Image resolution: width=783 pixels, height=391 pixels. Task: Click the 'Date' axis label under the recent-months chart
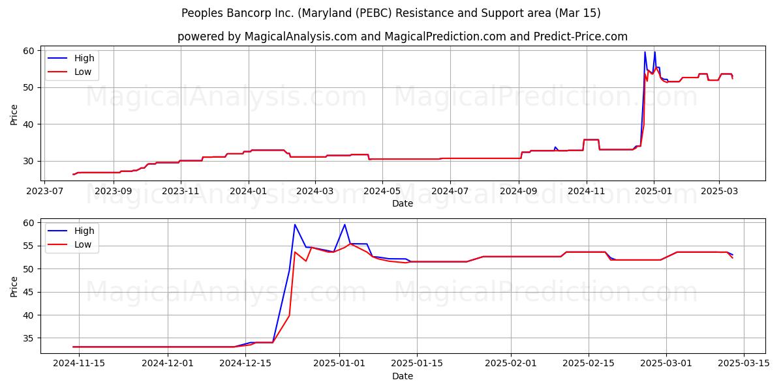tap(403, 377)
